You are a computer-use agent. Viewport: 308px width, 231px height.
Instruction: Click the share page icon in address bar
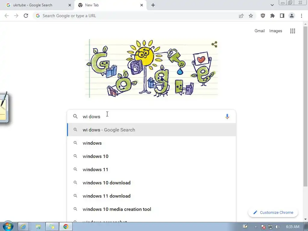[241, 16]
